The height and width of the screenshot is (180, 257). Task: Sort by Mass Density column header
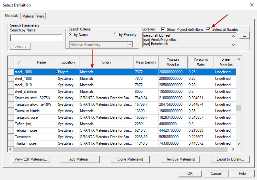click(145, 62)
